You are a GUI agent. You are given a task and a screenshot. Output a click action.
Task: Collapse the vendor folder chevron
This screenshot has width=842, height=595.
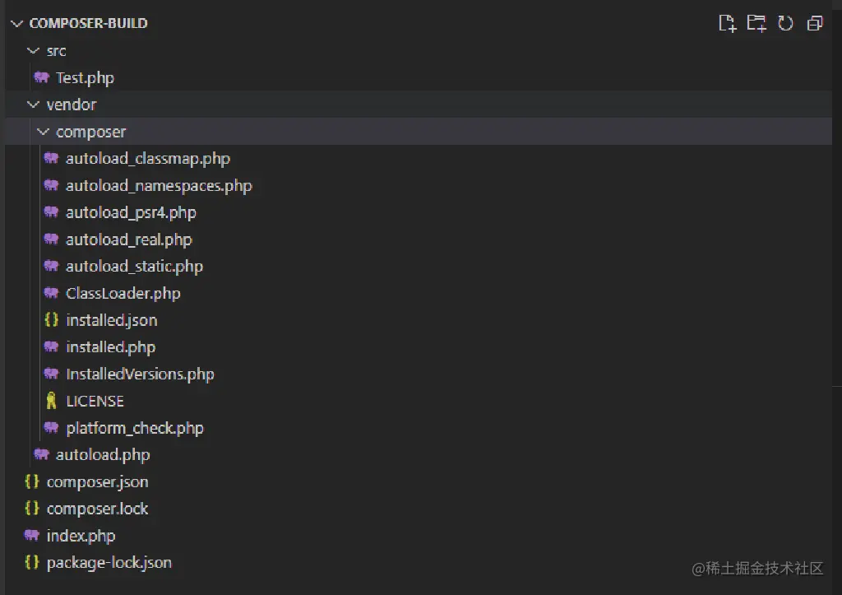click(33, 105)
